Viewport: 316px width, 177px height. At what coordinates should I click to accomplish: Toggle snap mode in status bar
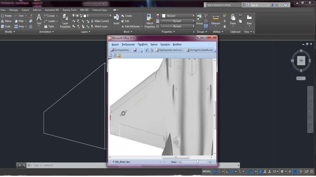pos(219,172)
